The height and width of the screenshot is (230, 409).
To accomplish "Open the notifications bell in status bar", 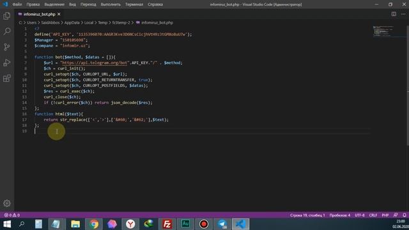I will point(404,215).
